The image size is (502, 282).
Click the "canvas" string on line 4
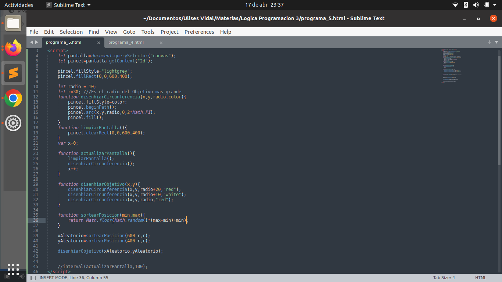point(161,56)
